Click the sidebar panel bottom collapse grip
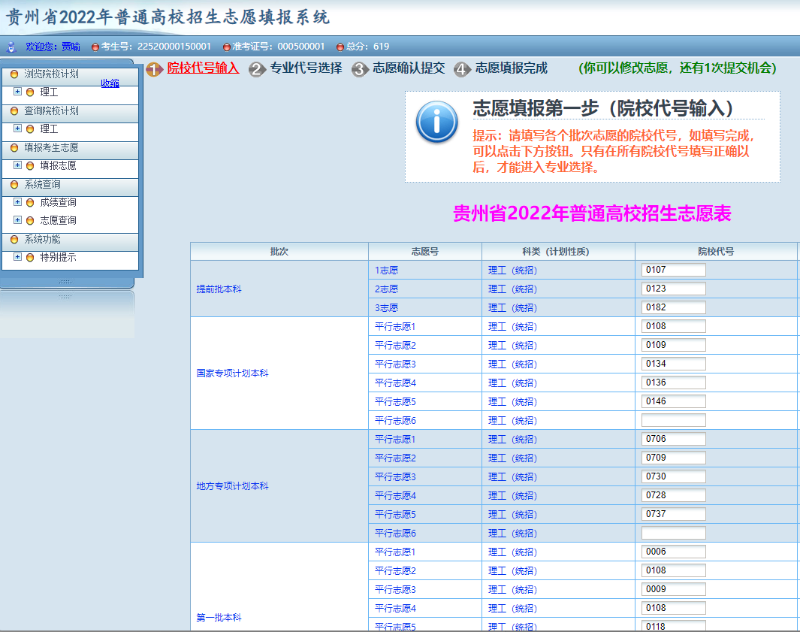The width and height of the screenshot is (800, 632). tap(65, 282)
